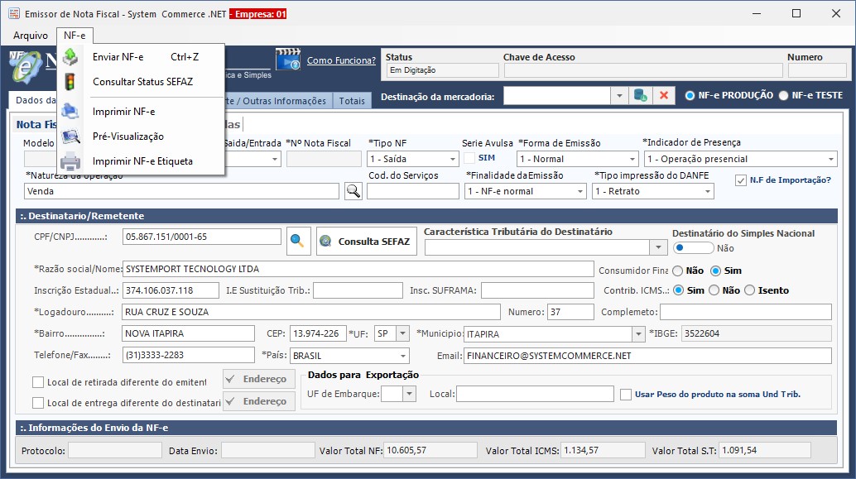Viewport: 856px width, 479px height.
Task: Click the Pré-Visualização magnifier icon
Action: [x=70, y=137]
